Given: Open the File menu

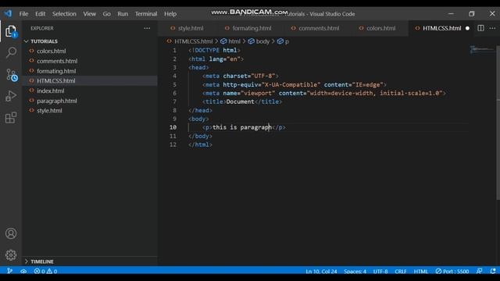Looking at the screenshot, I should click(x=23, y=14).
